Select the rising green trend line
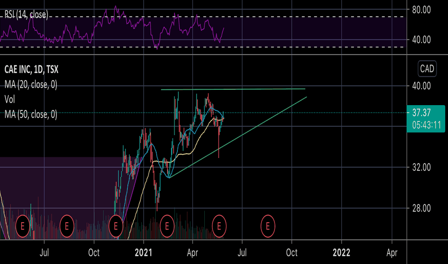Image resolution: width=448 pixels, height=264 pixels. tap(238, 138)
